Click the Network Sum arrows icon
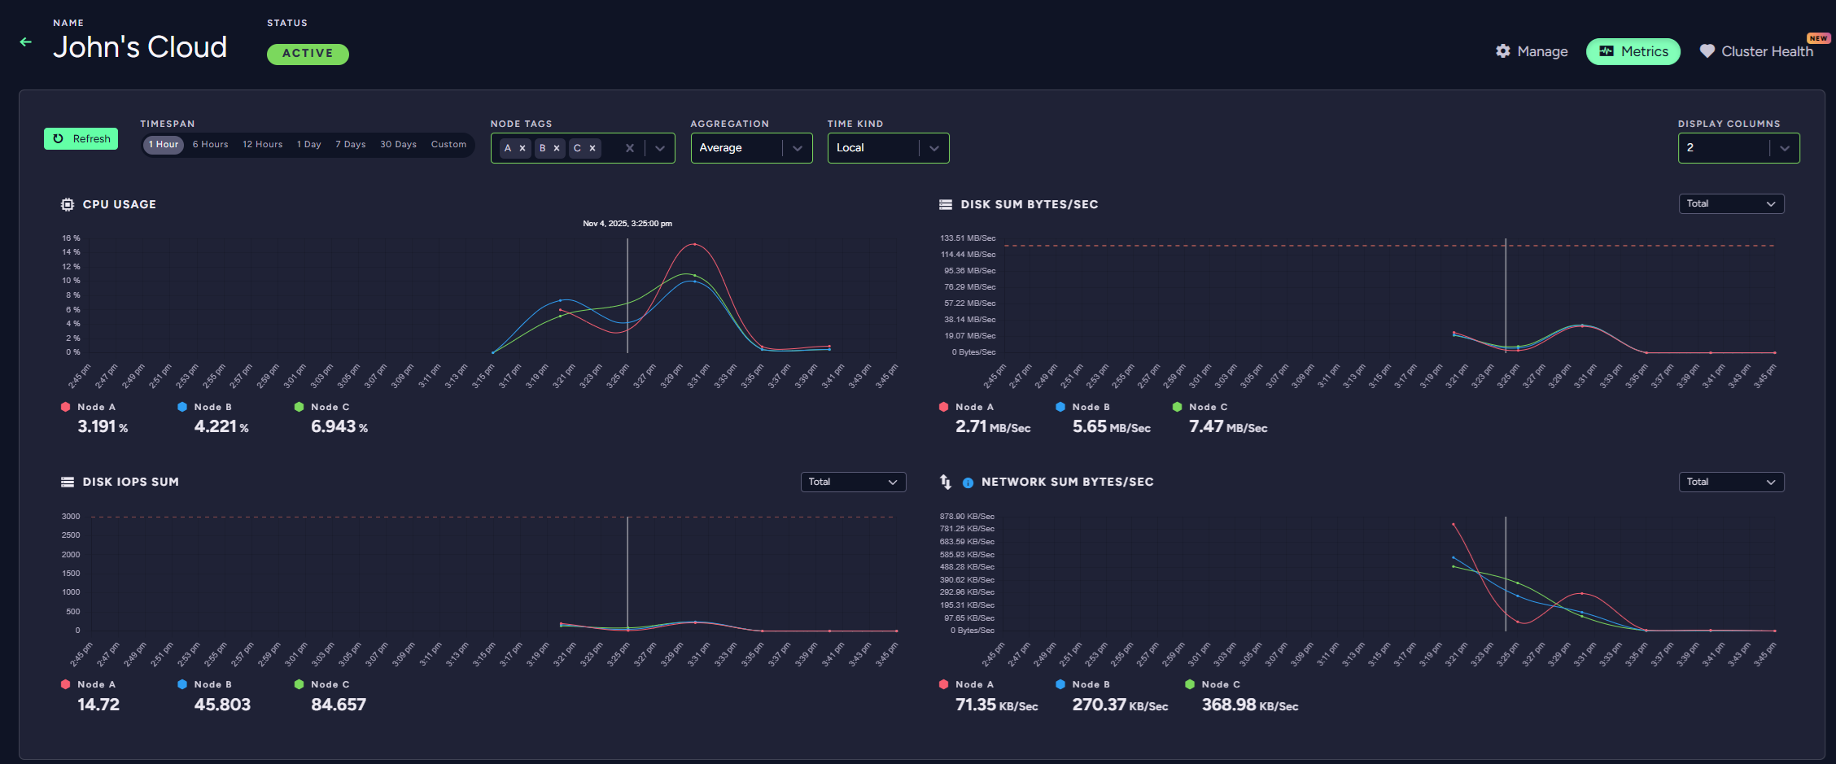The height and width of the screenshot is (764, 1836). pyautogui.click(x=945, y=482)
